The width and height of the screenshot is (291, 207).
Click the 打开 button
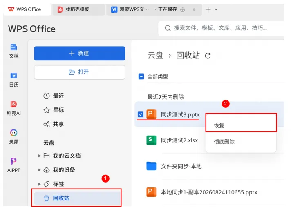[79, 72]
